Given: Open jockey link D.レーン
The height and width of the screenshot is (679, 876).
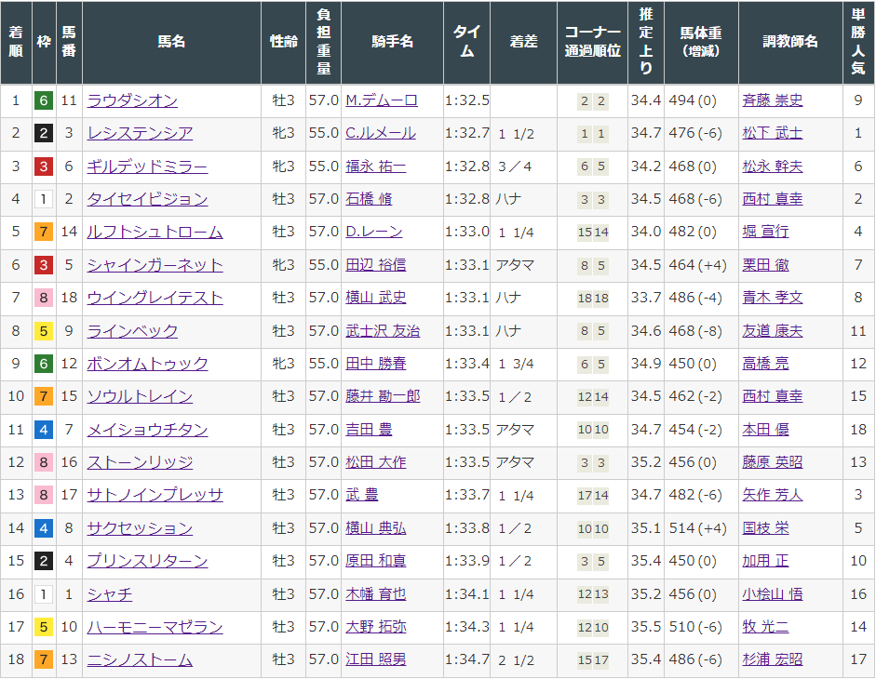Looking at the screenshot, I should [373, 233].
